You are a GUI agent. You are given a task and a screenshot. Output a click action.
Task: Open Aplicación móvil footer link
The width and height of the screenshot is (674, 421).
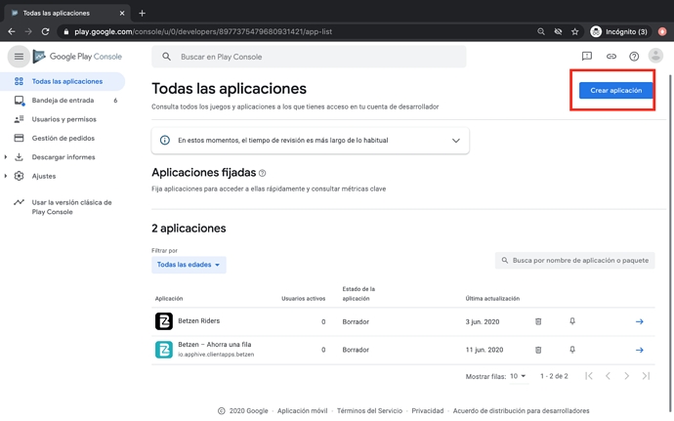302,410
